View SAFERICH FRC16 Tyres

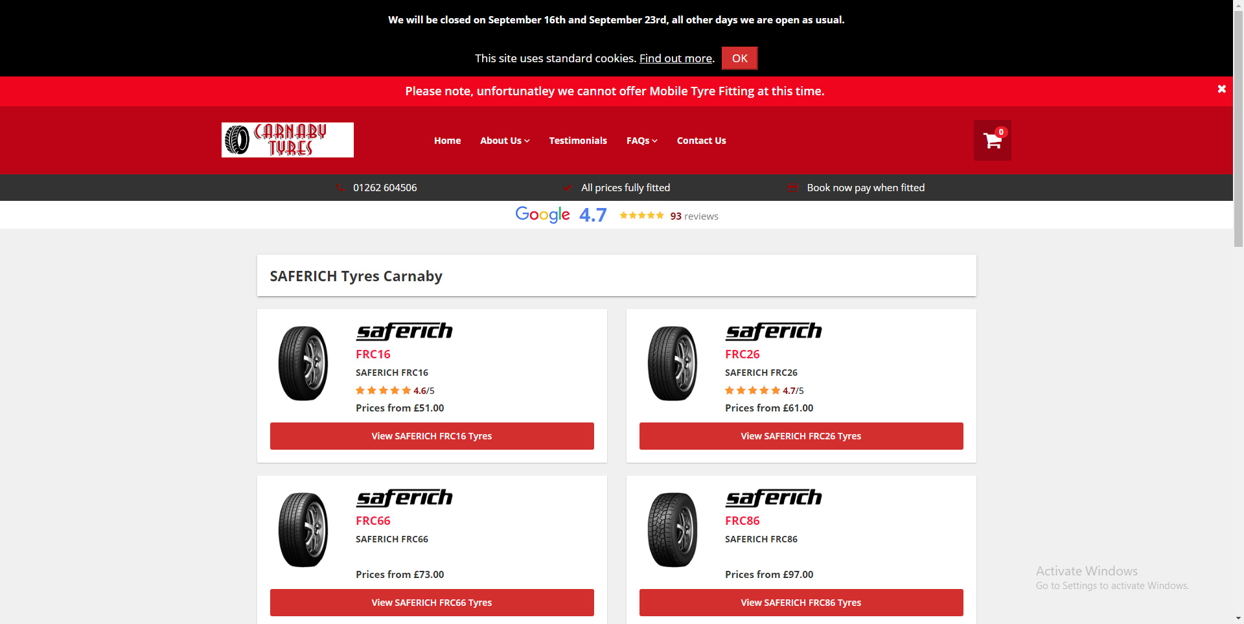coord(432,436)
